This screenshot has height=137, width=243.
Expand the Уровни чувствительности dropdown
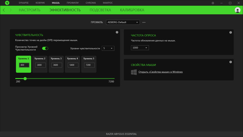[x=108, y=48]
